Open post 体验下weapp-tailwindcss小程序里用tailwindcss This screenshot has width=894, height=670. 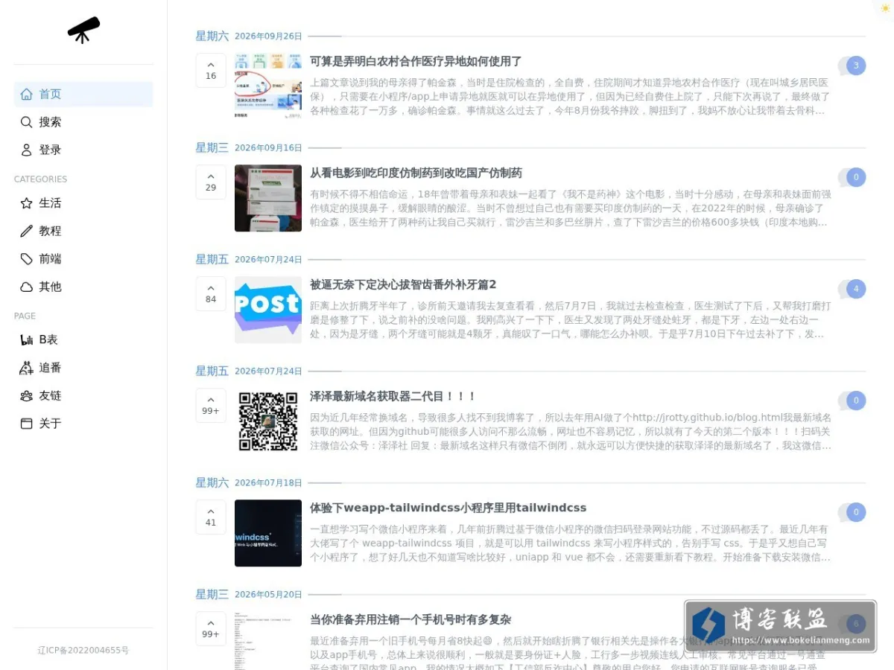pyautogui.click(x=448, y=508)
